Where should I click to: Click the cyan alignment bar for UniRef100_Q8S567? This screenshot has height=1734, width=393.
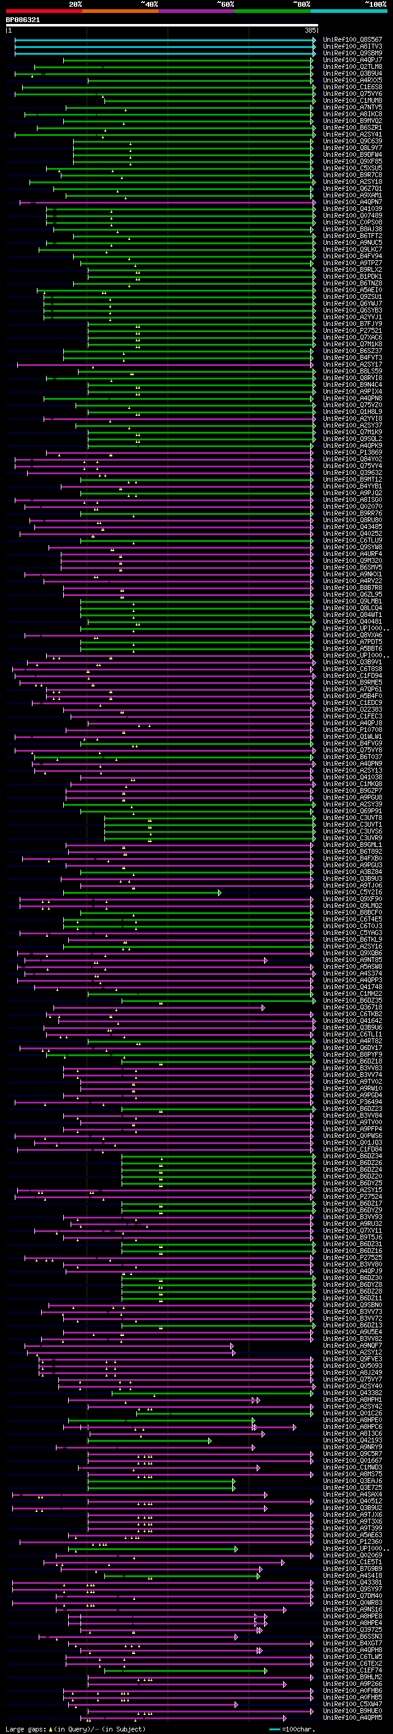pos(165,40)
